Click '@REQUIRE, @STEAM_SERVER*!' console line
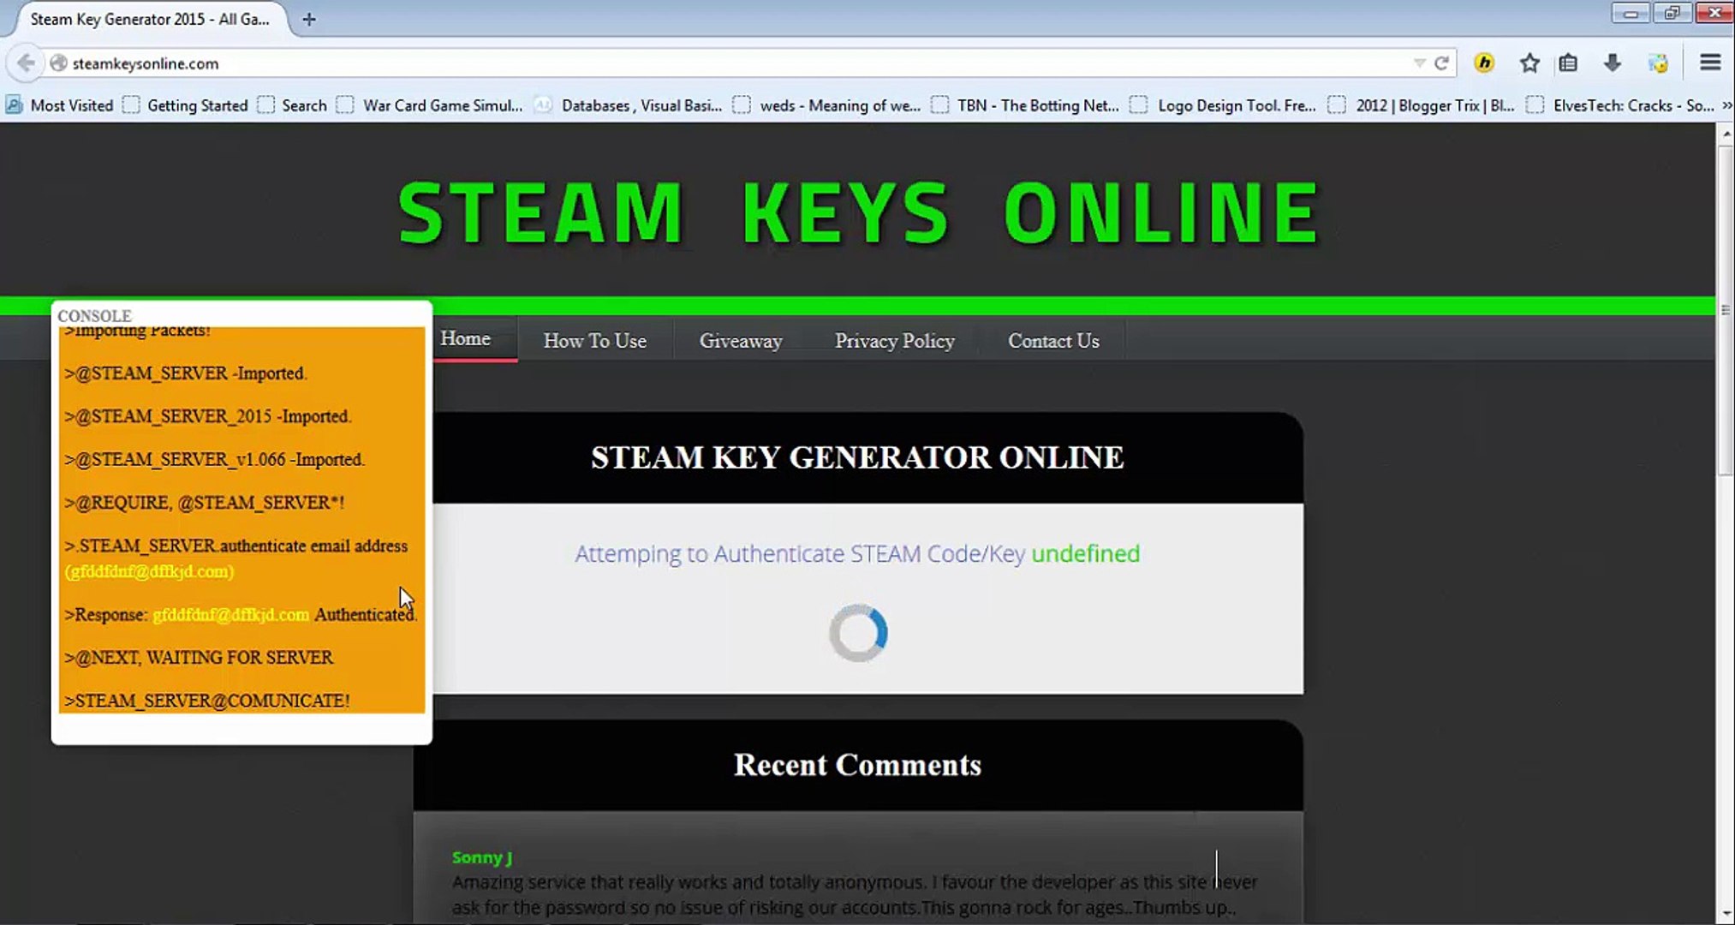This screenshot has height=925, width=1735. pos(205,503)
